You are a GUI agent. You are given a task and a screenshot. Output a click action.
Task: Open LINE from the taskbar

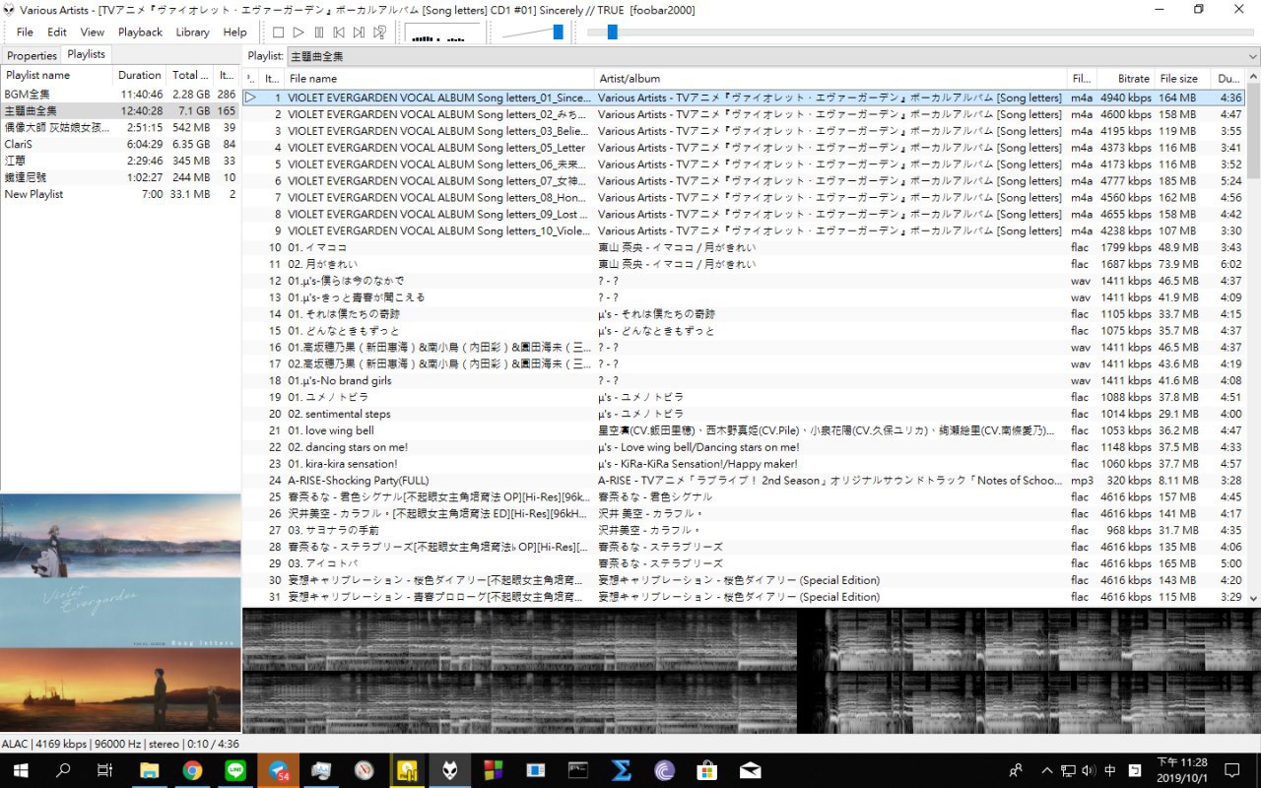pos(235,770)
